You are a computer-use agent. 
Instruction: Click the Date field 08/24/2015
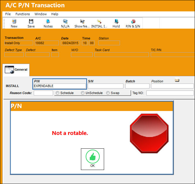click(x=70, y=43)
